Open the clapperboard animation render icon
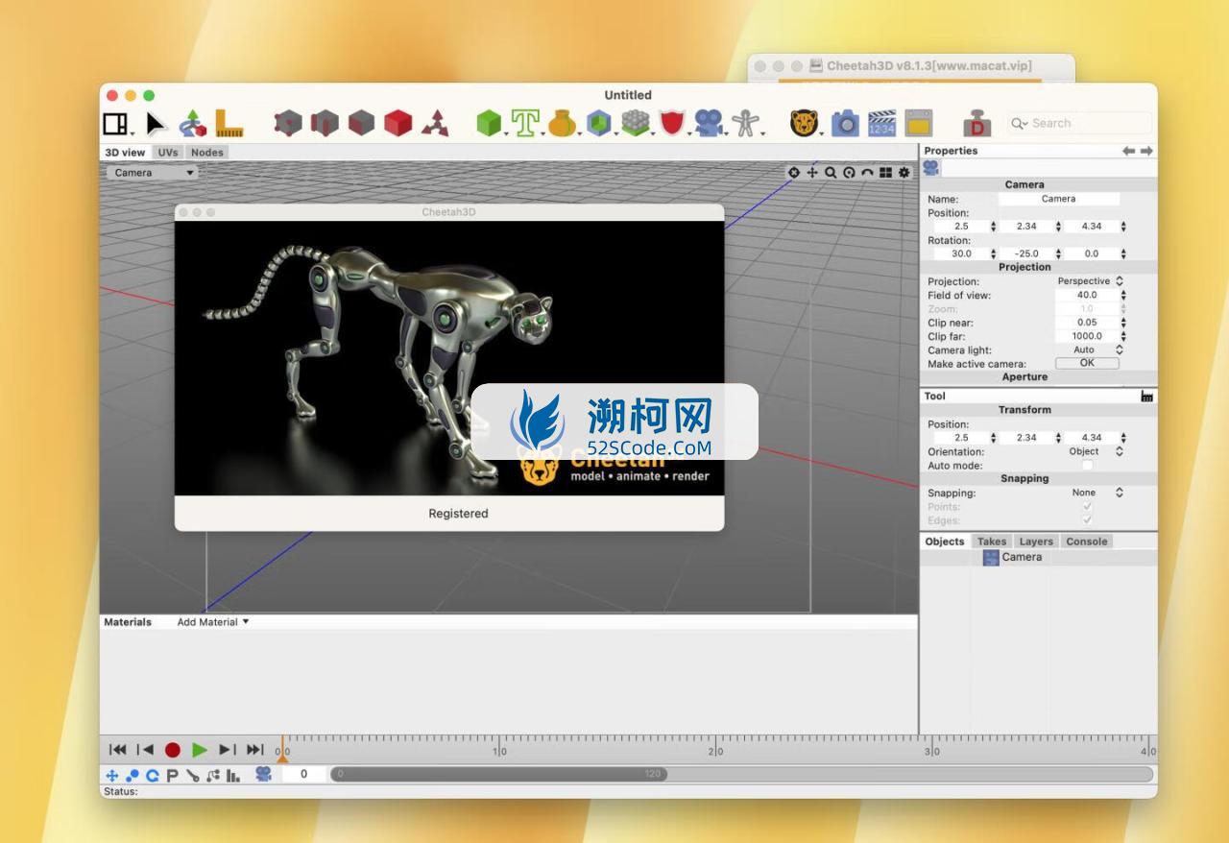Screen dimensions: 1229x843 coord(881,123)
